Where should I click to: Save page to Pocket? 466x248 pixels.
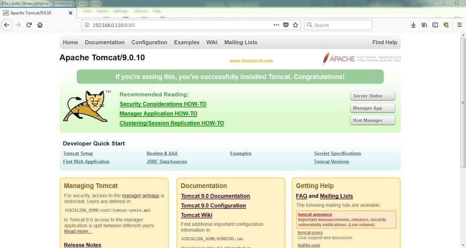click(x=286, y=25)
